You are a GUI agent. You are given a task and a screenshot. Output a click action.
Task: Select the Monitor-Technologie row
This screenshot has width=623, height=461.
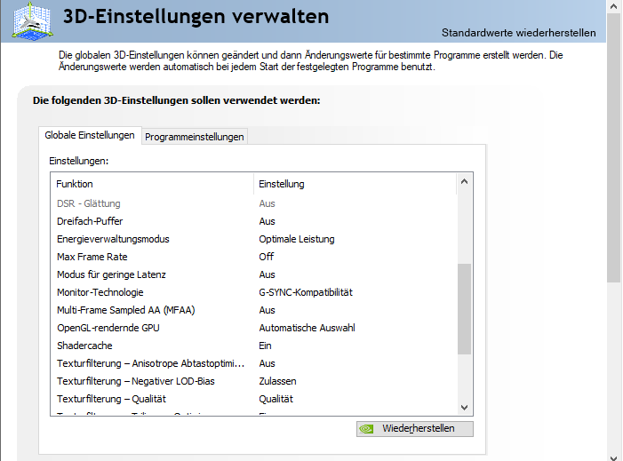tap(254, 292)
